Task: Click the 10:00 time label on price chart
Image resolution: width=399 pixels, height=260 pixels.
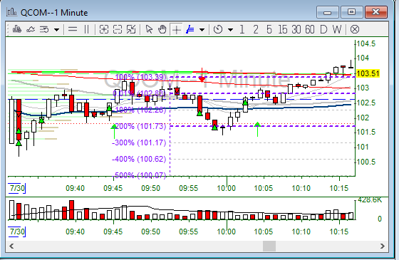Action: (227, 188)
